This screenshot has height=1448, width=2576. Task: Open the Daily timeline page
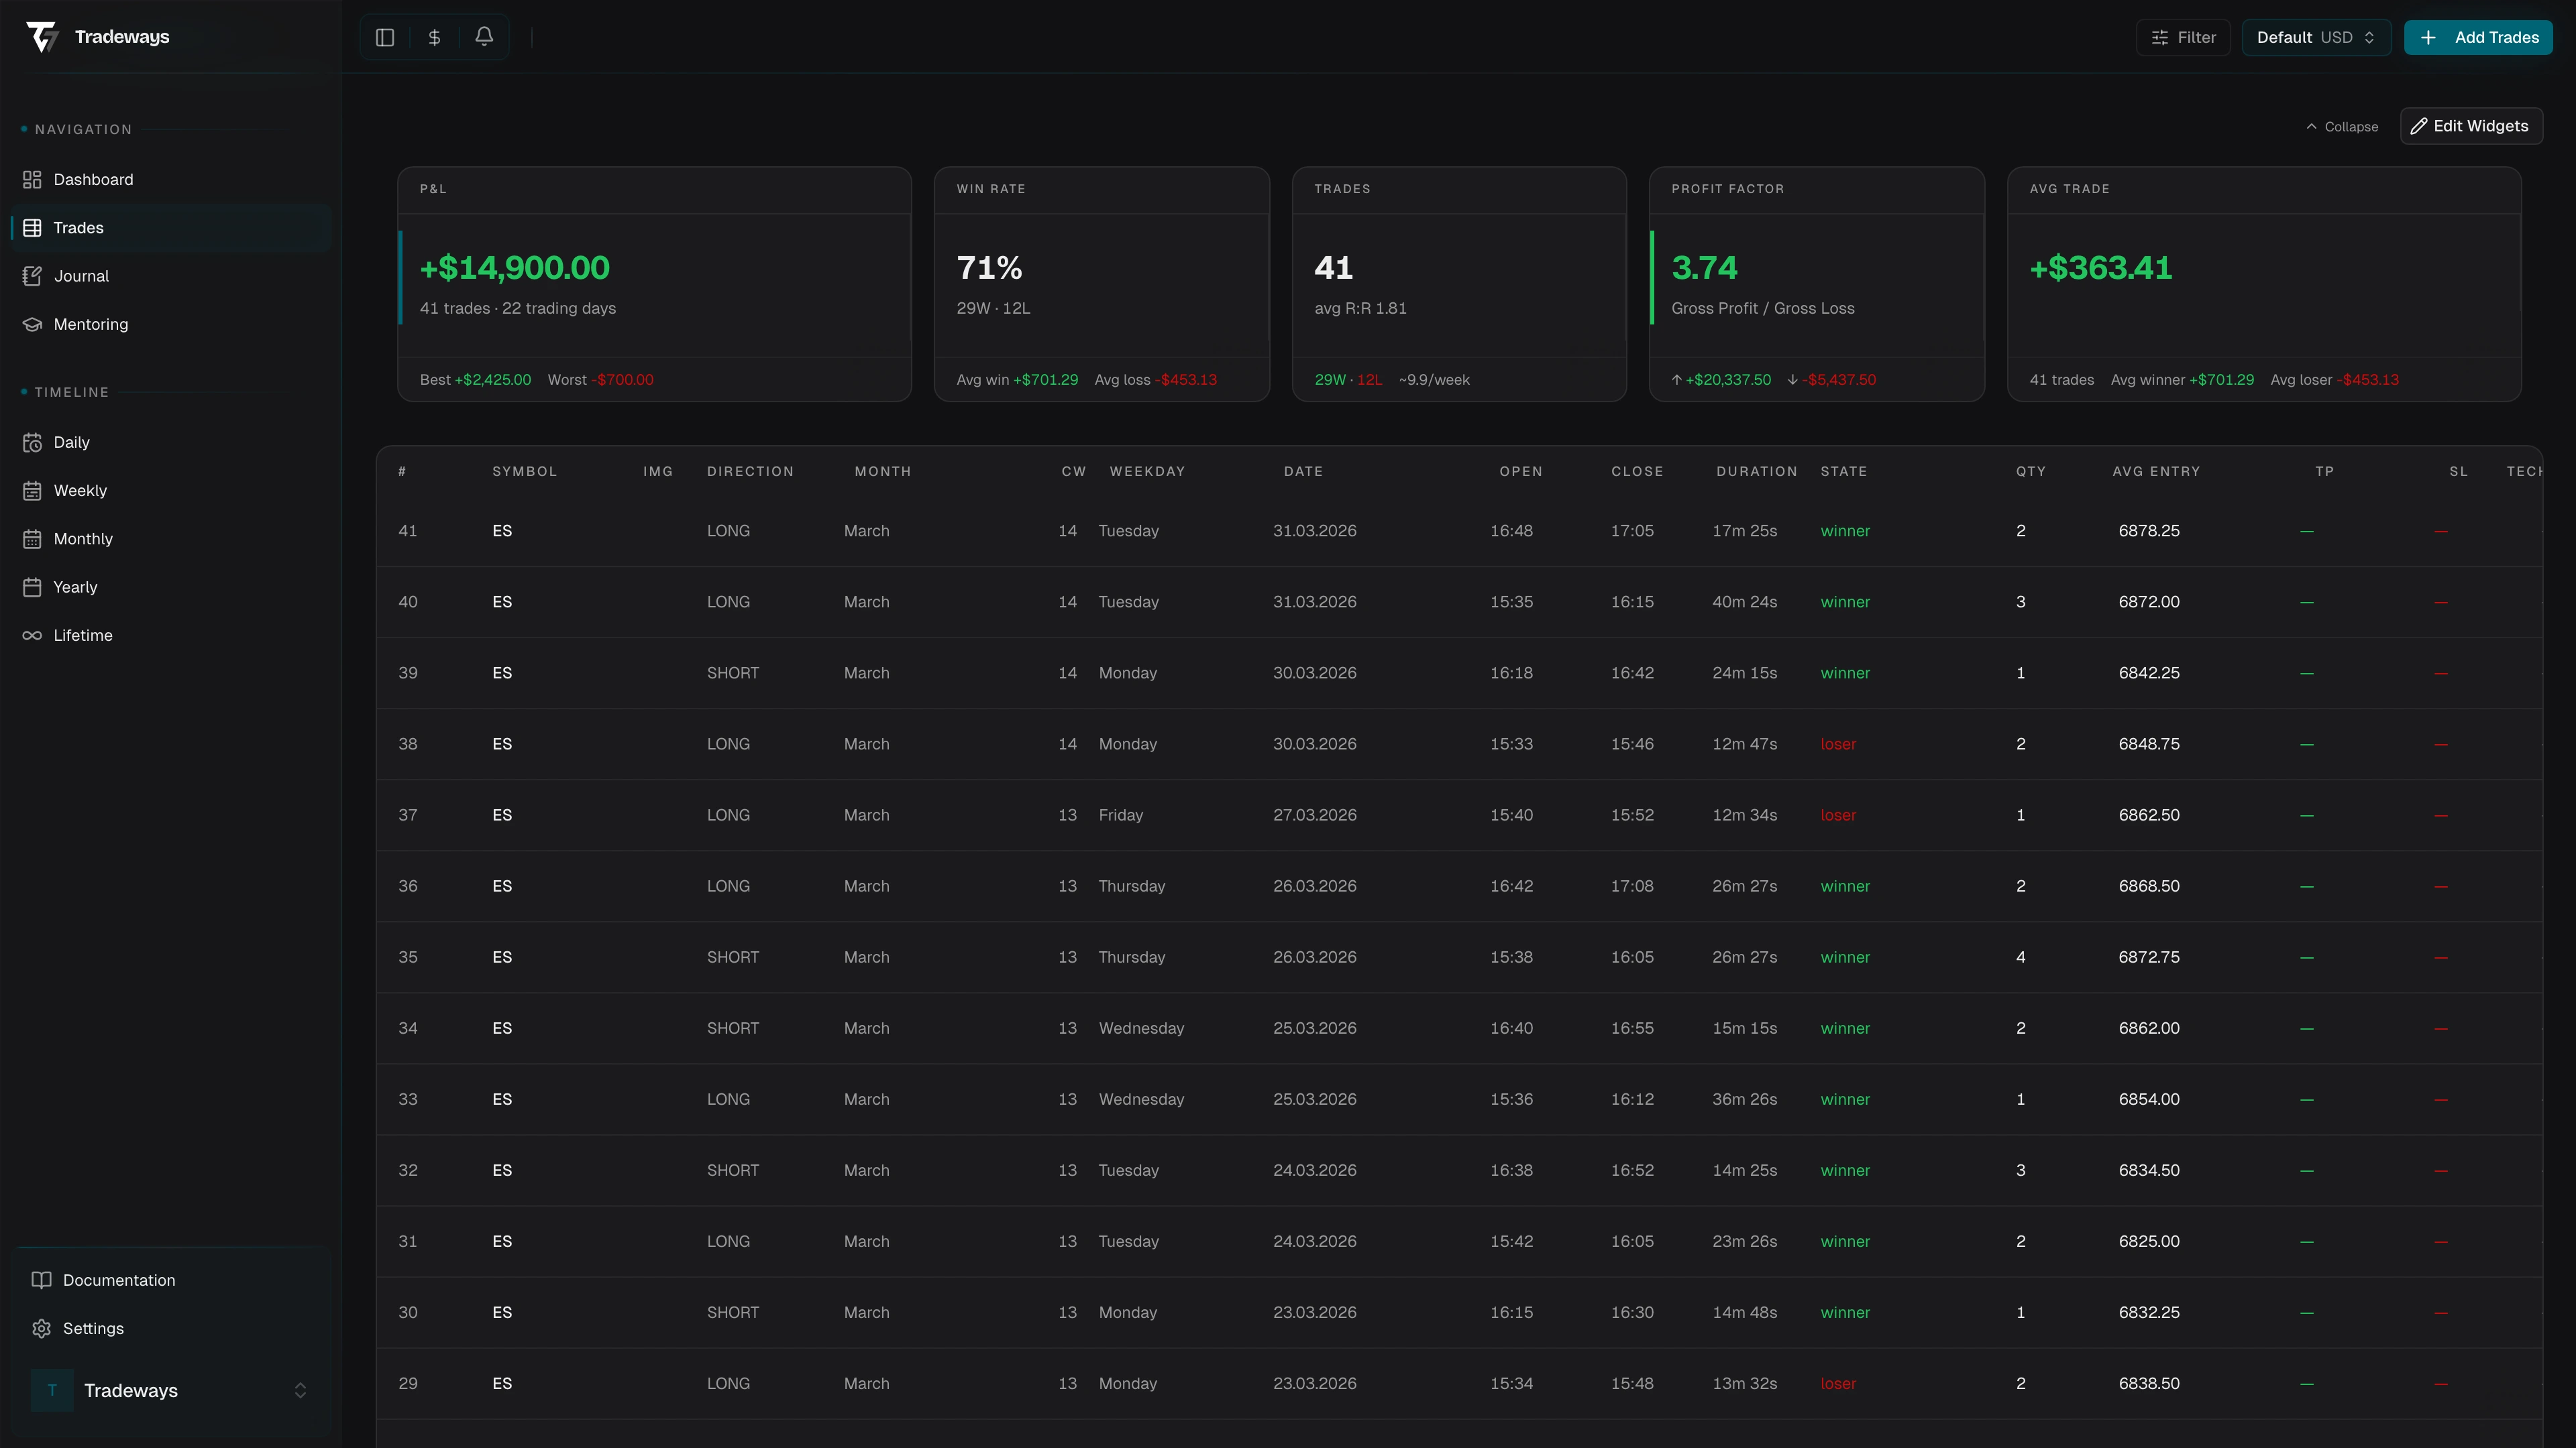pyautogui.click(x=70, y=442)
